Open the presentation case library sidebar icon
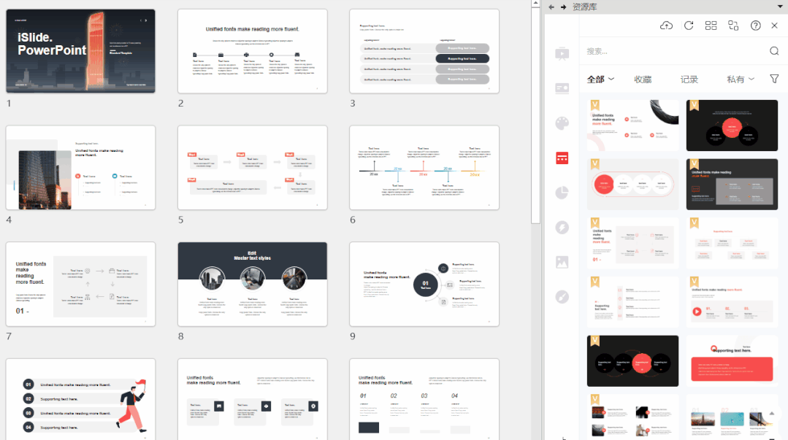 click(x=562, y=54)
